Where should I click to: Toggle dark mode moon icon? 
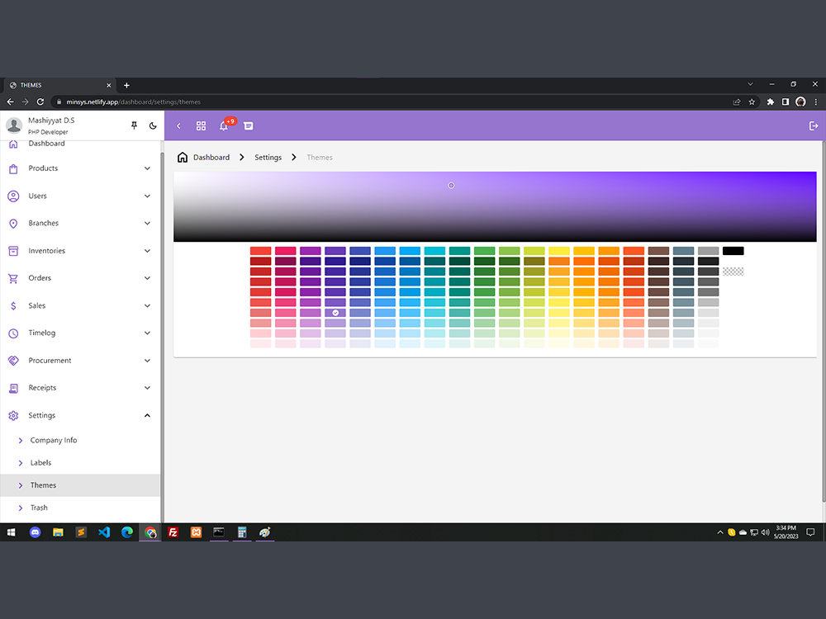coord(153,125)
